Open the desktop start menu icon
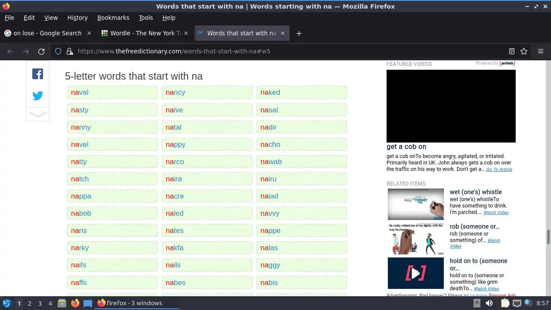 [6, 303]
